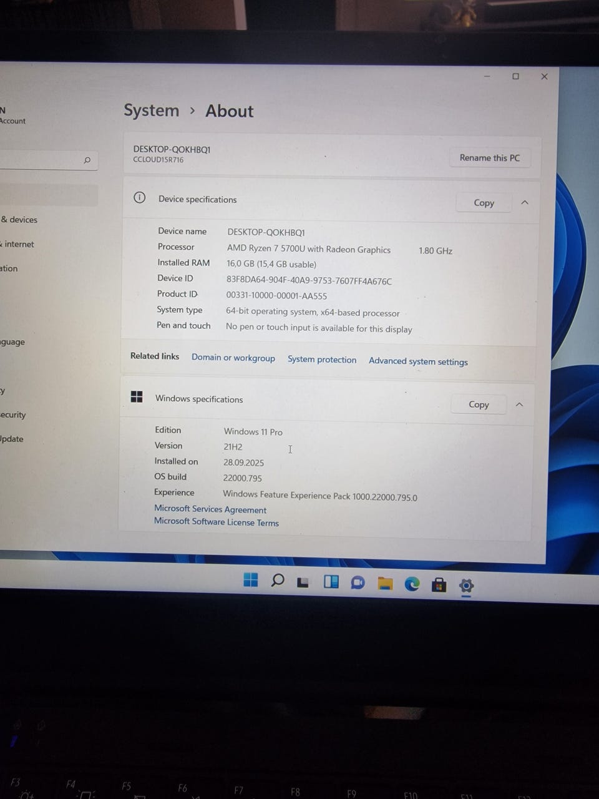Click Rename this PC button
This screenshot has height=799, width=599.
click(490, 157)
